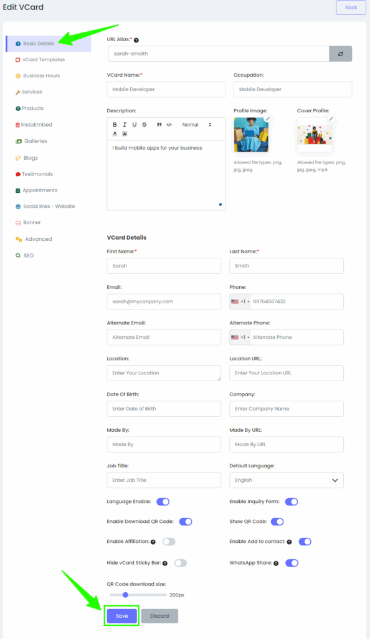Insert blockquote in description editor

159,125
